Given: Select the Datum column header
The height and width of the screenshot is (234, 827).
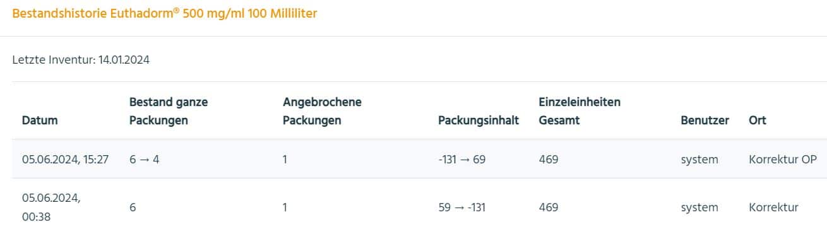Looking at the screenshot, I should (x=40, y=120).
